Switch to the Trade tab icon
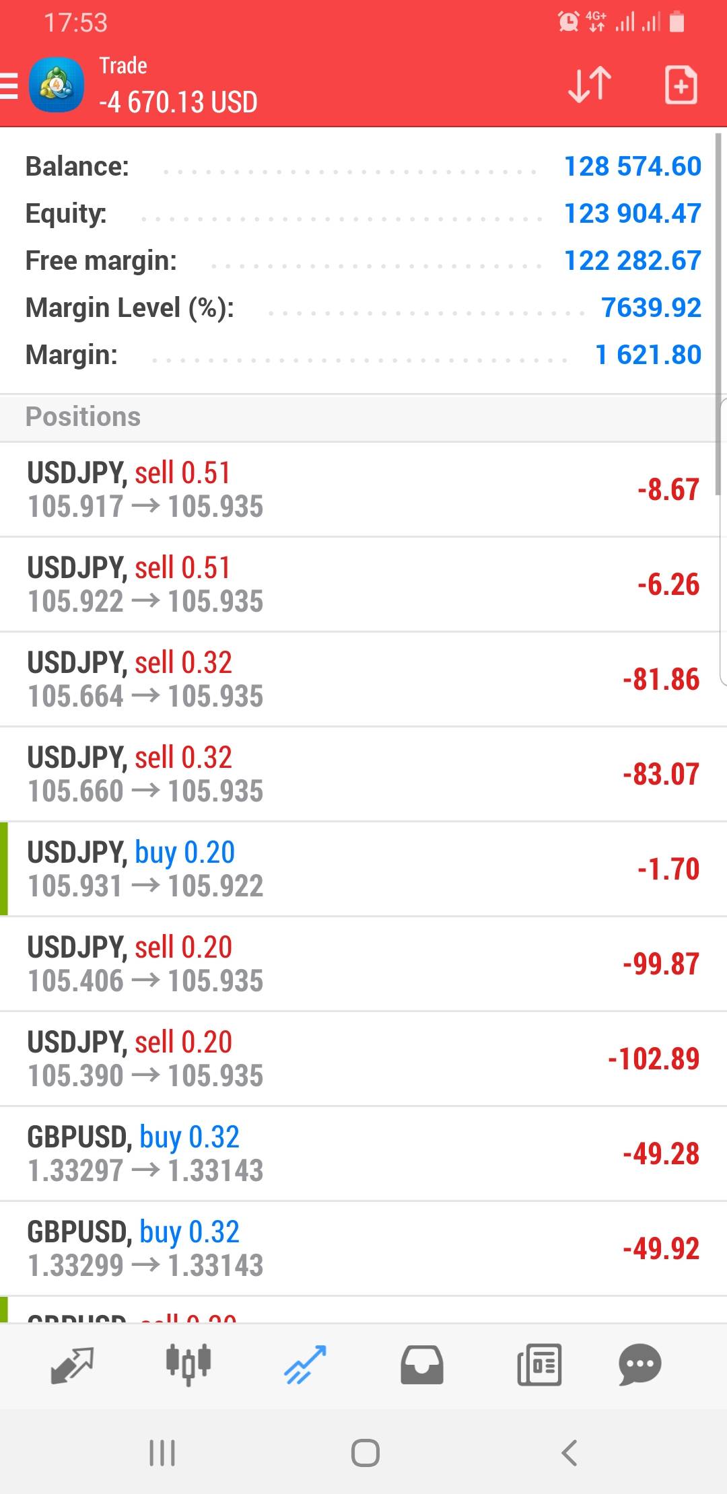Viewport: 727px width, 1494px height. 305,1365
